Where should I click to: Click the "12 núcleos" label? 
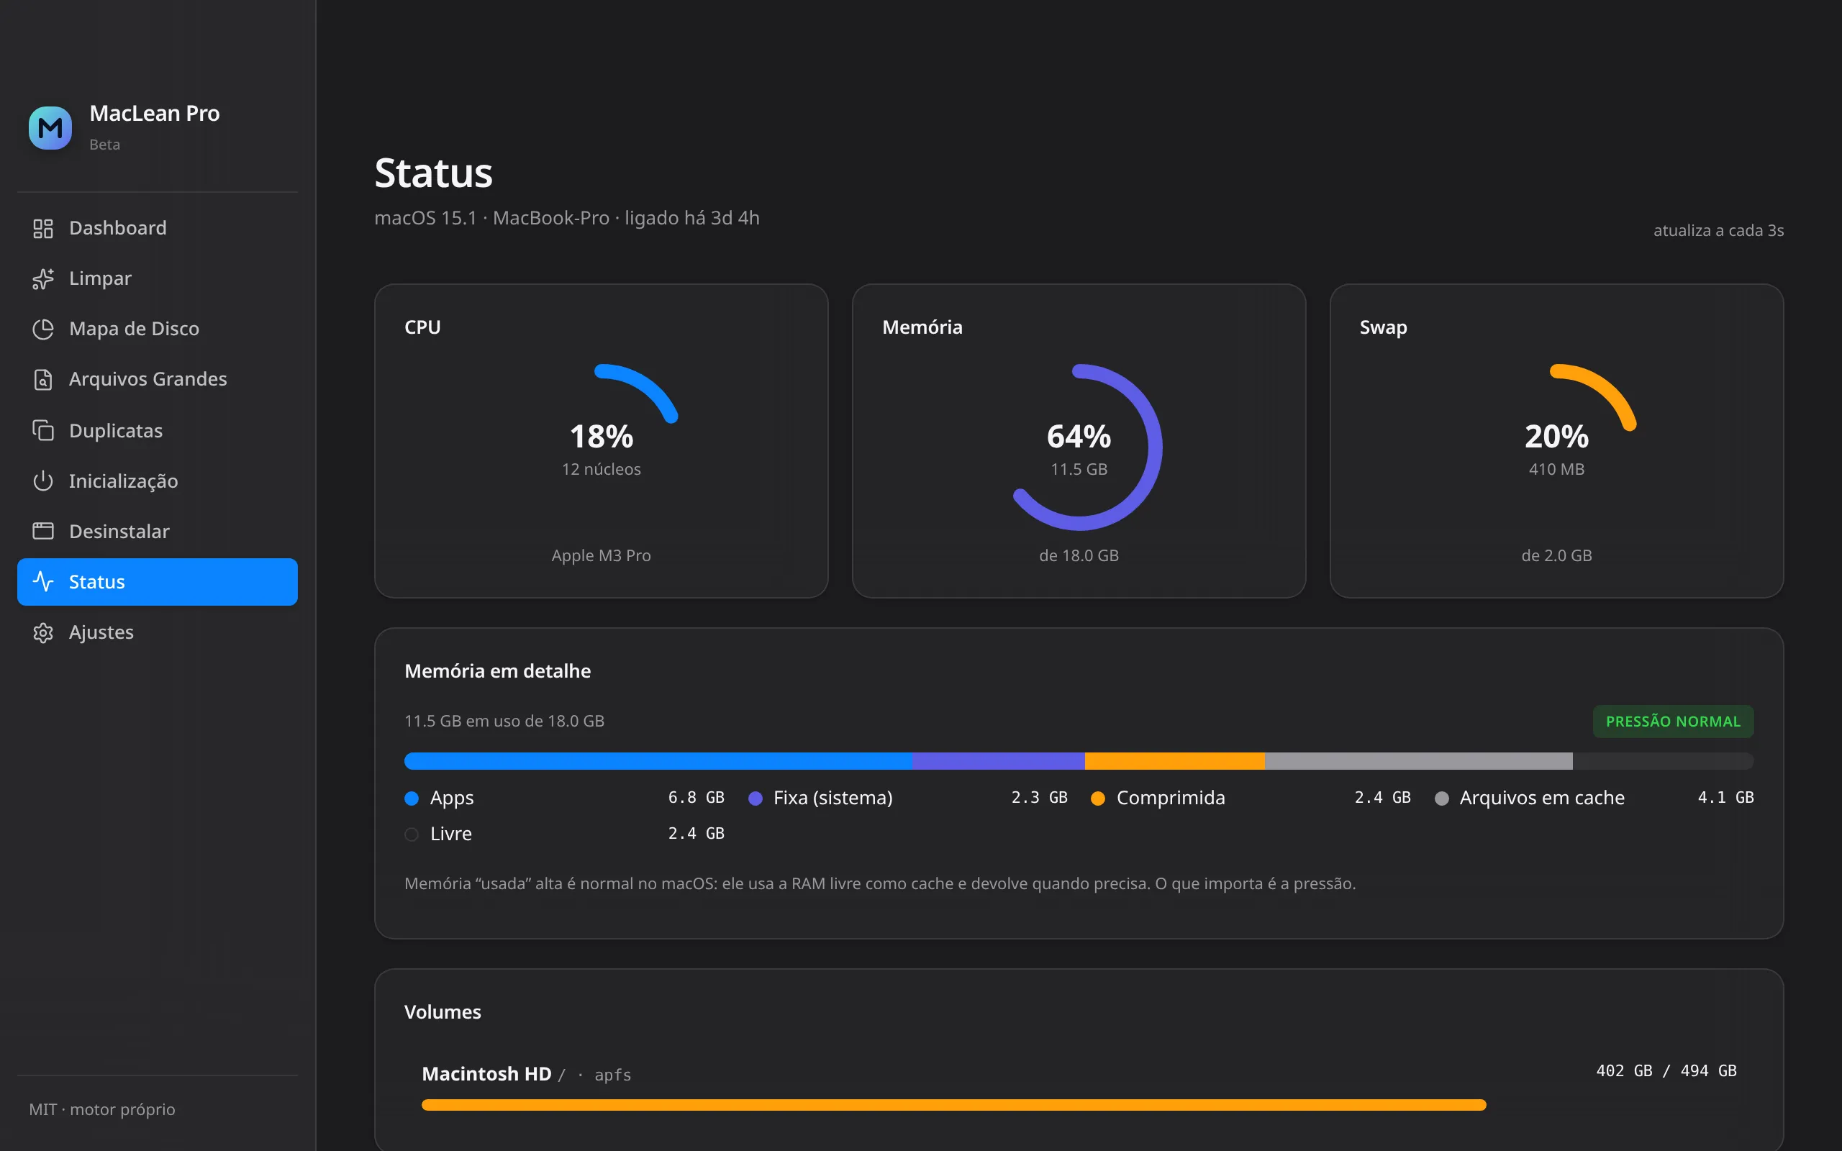602,469
